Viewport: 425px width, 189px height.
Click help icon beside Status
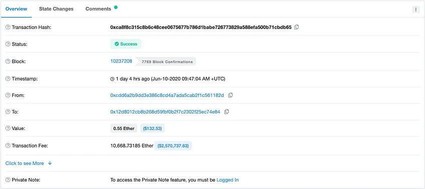tap(8, 44)
